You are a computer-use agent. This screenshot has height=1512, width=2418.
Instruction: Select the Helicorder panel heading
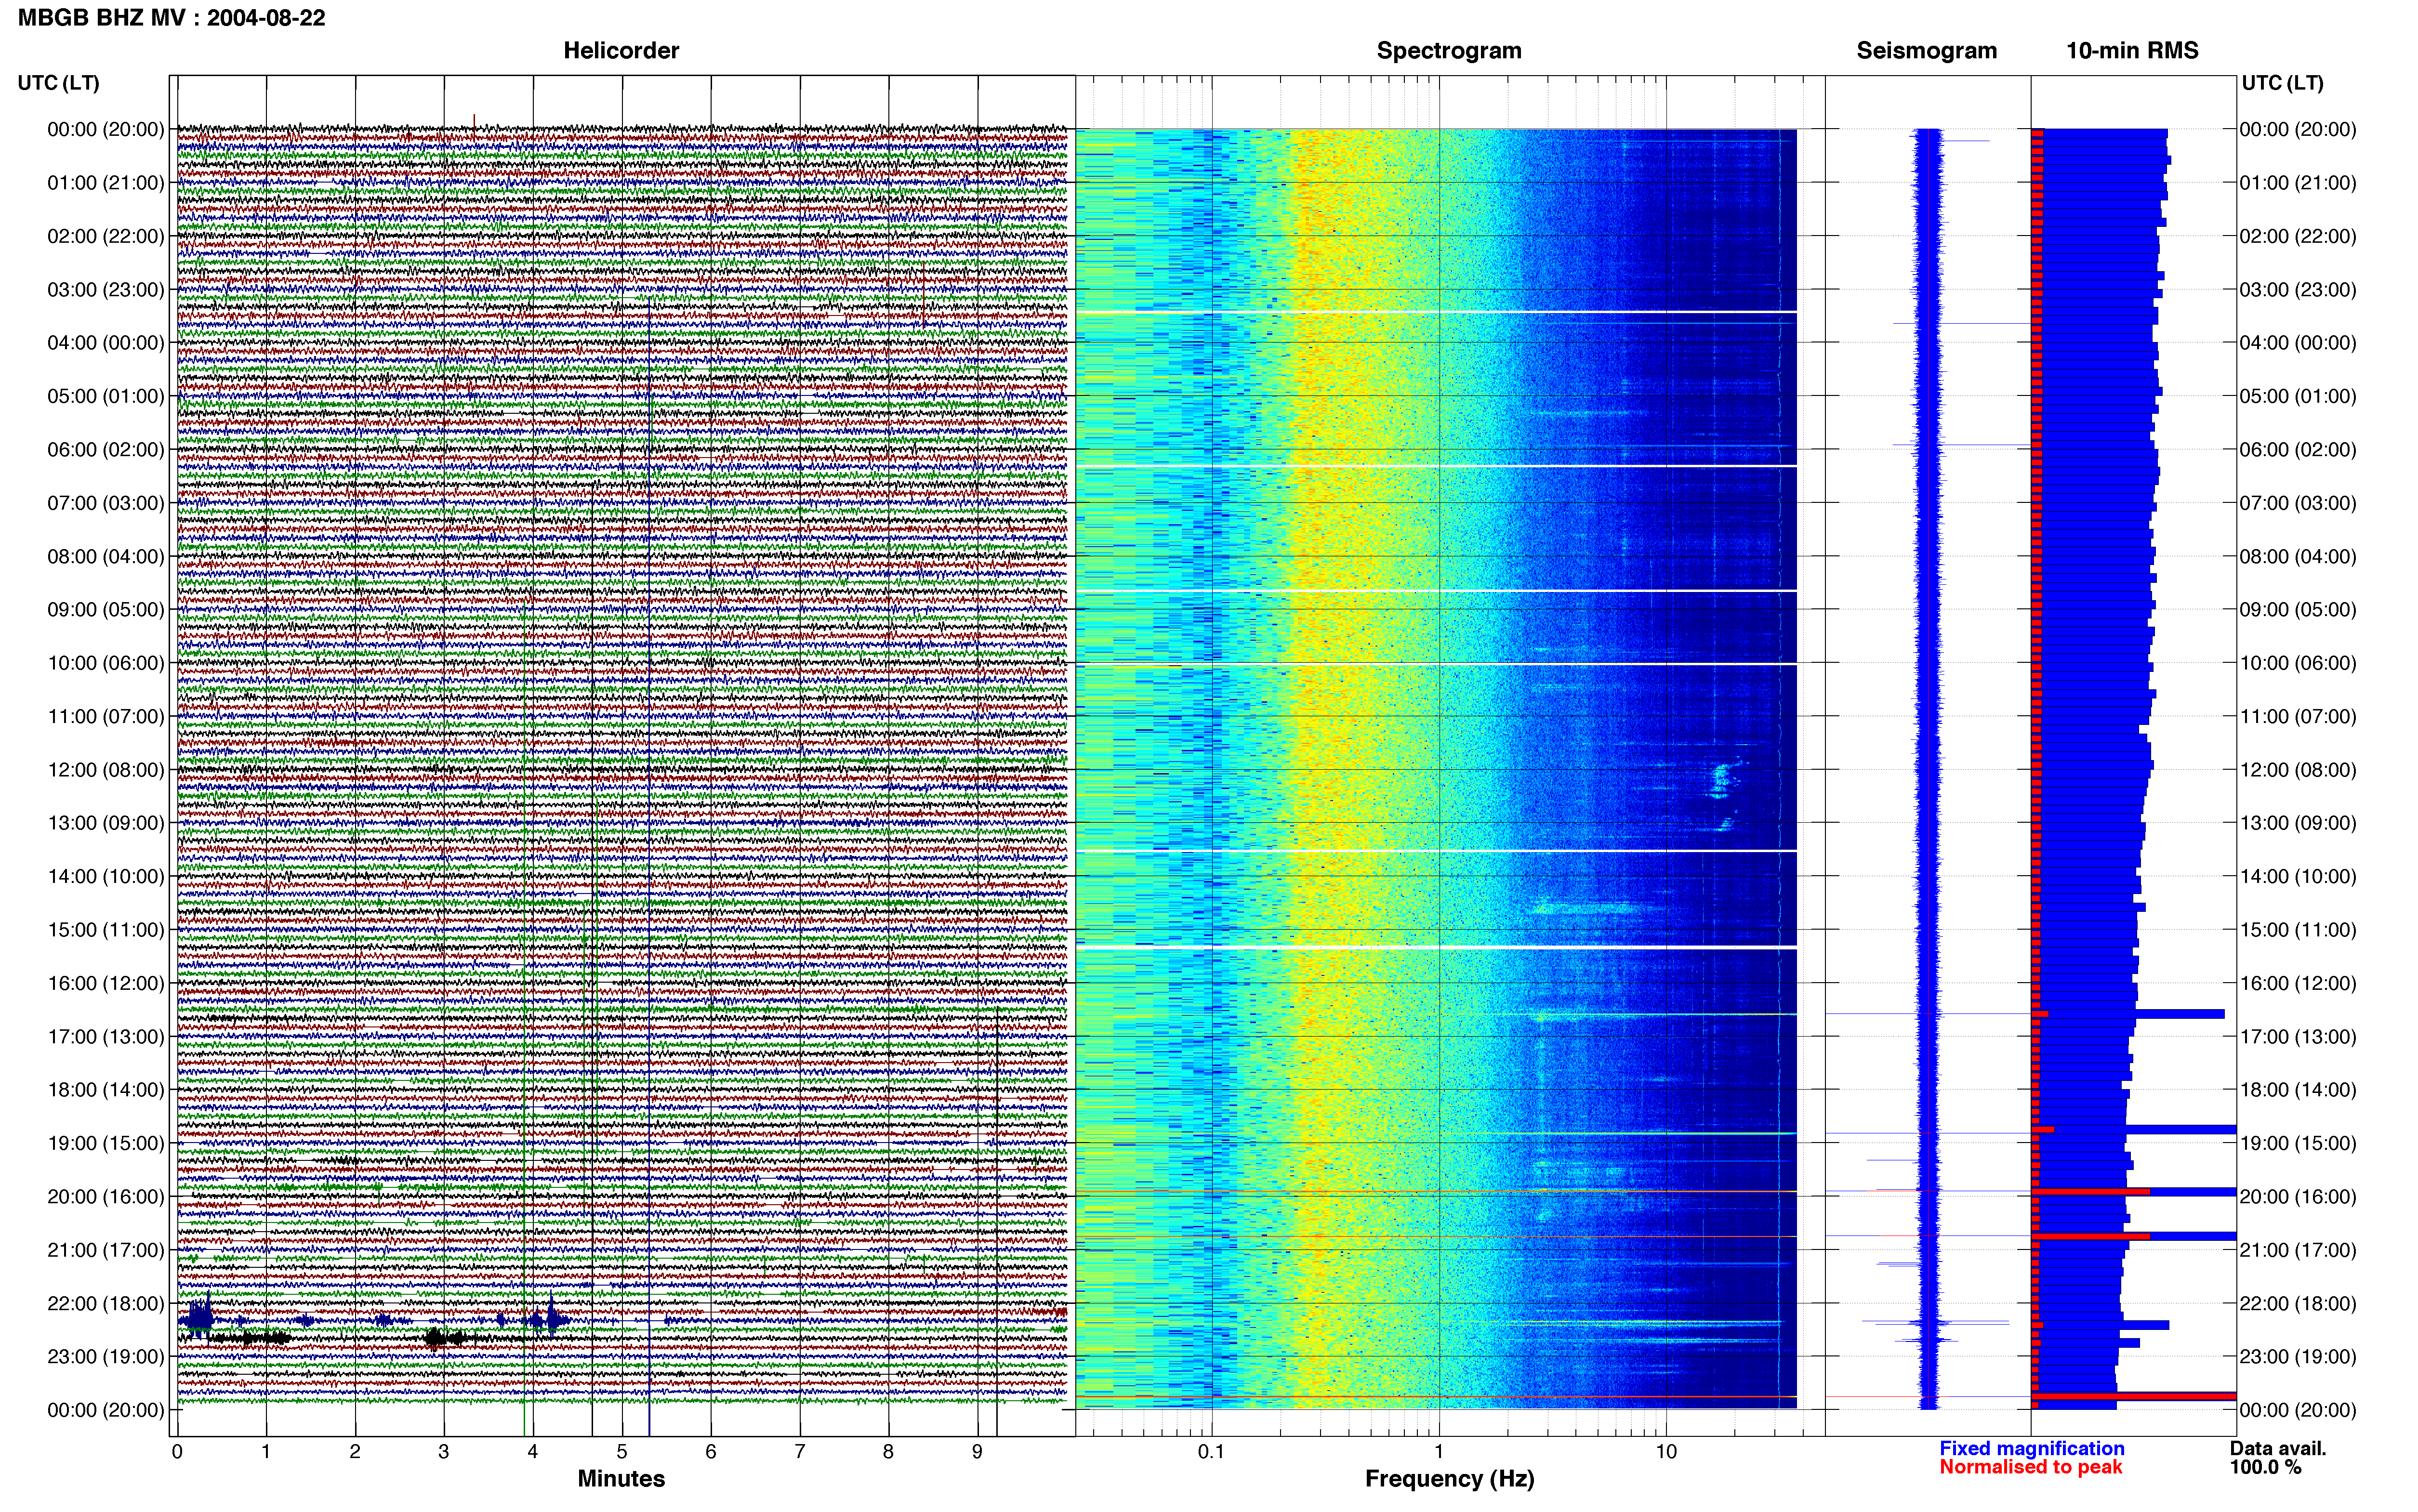pyautogui.click(x=621, y=50)
